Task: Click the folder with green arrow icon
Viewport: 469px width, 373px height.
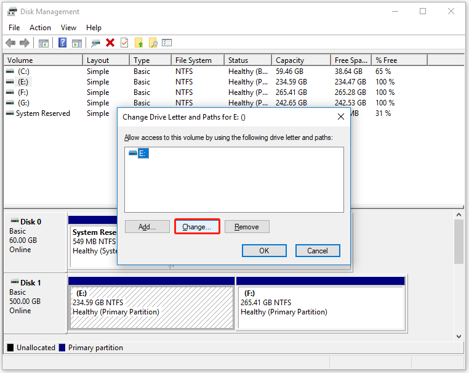Action: 138,43
